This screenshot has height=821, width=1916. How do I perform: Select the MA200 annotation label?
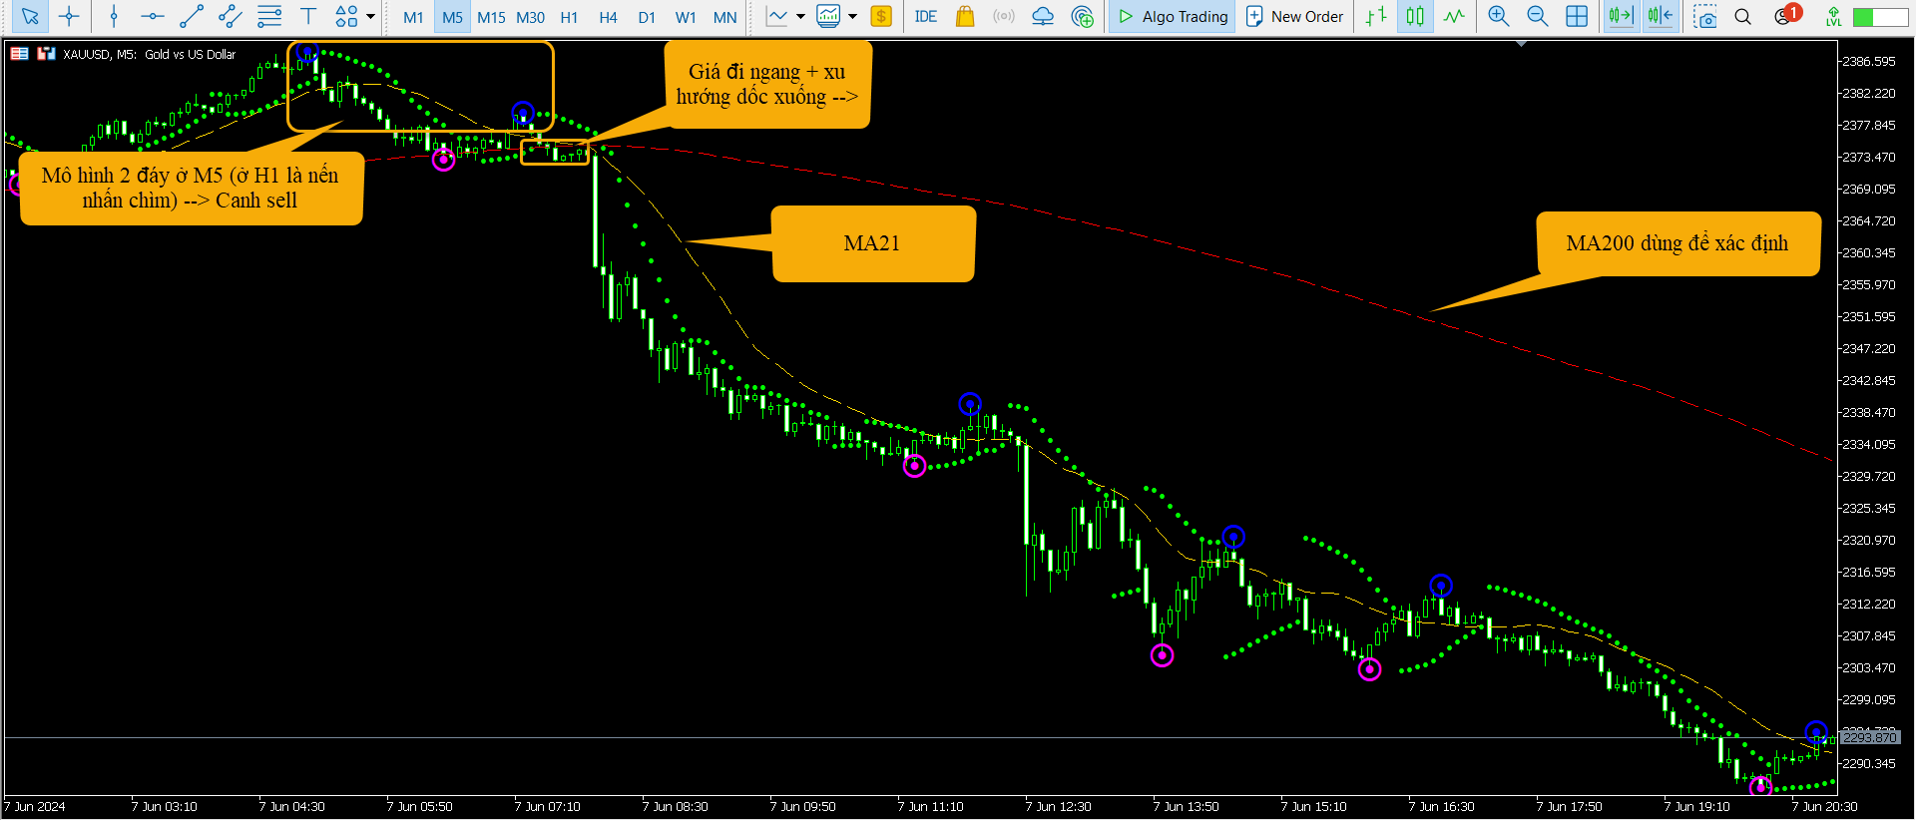(1677, 243)
